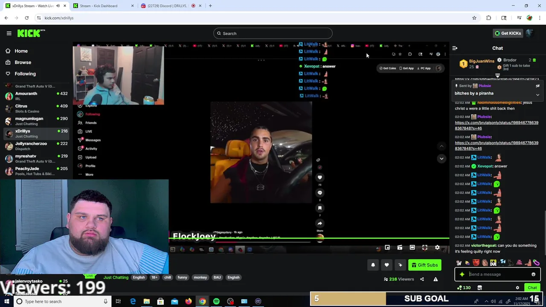The image size is (546, 307).
Task: Expand the gift leaderboard handle
Action: [x=497, y=75]
